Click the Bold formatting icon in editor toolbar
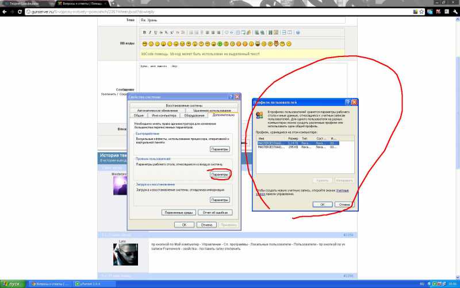Image resolution: width=460 pixels, height=288 pixels. coord(144,32)
